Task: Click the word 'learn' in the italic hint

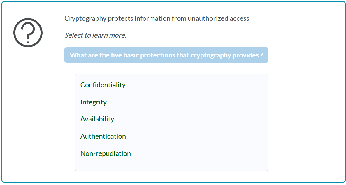Action: click(100, 35)
